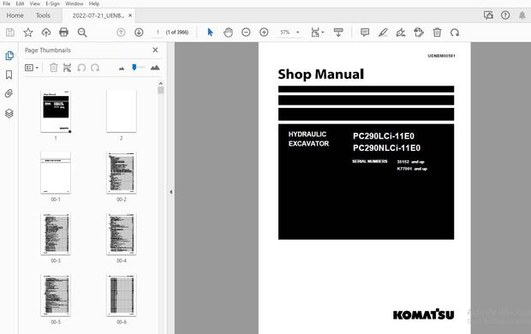Open the page fit options dropdown
Viewport: 531px width, 334px height.
click(317, 33)
